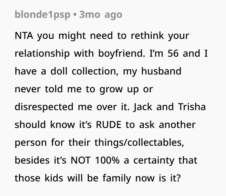This screenshot has height=196, width=226.
Task: Click the word NOT in the comment
Action: (81, 160)
